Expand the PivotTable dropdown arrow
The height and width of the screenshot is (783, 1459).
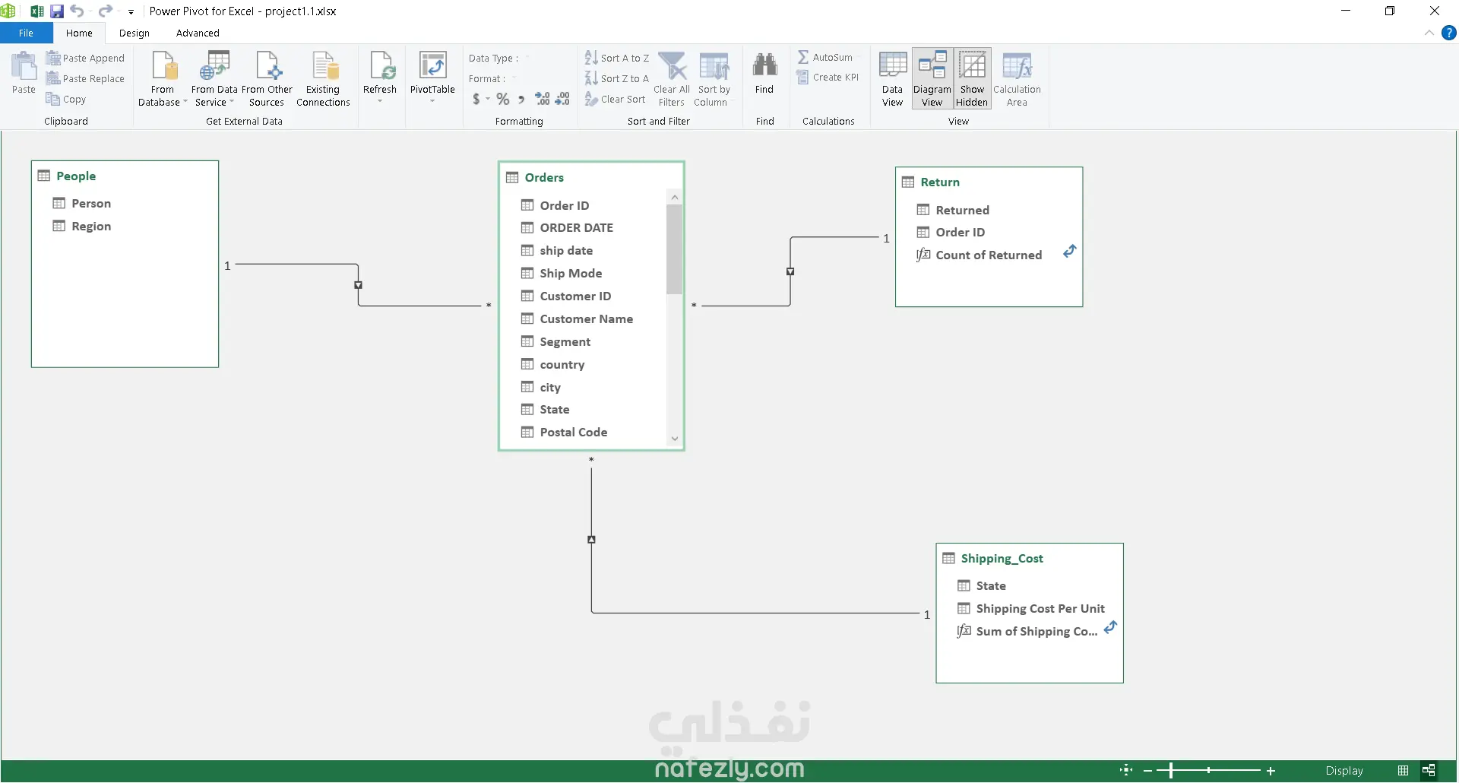(x=432, y=101)
